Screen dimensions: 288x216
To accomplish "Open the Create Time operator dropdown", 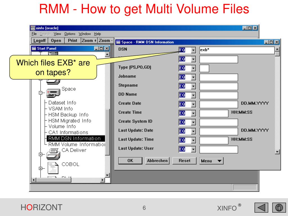I will [x=193, y=113].
